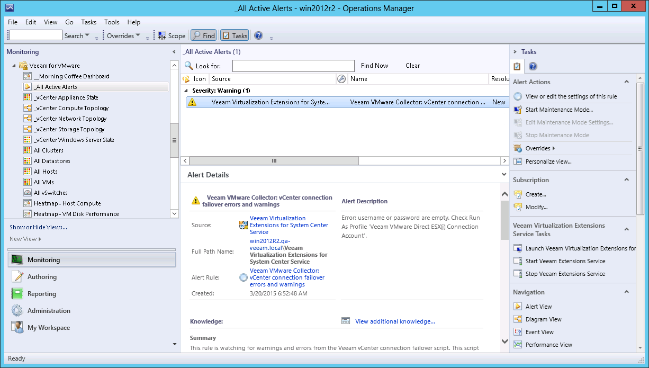The width and height of the screenshot is (649, 368).
Task: Click the Start Maintenance Mode icon
Action: pyautogui.click(x=517, y=110)
